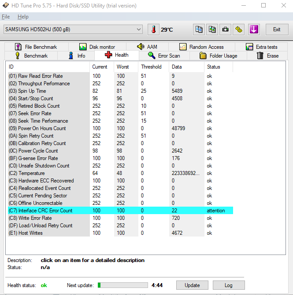
Task: Switch to the AAM tab
Action: coord(147,47)
